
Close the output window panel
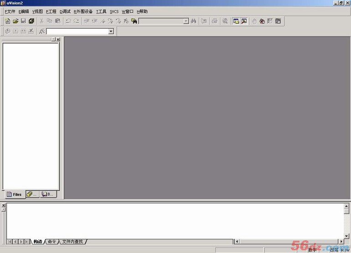tap(3, 205)
